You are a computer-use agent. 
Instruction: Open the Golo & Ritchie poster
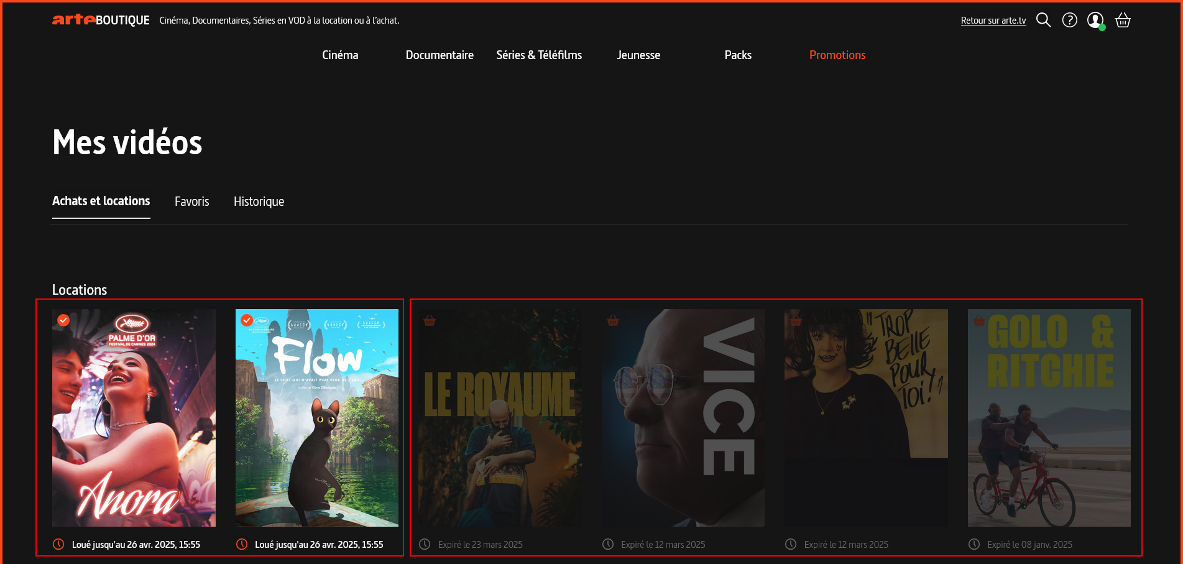point(1049,418)
